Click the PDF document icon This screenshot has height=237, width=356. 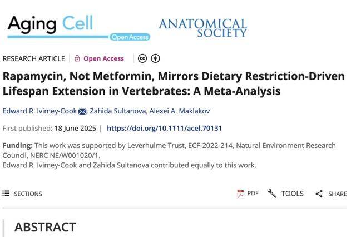(x=241, y=194)
